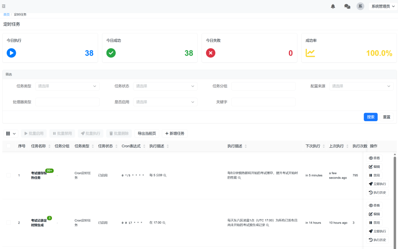This screenshot has width=398, height=249.
Task: Click the yellow chart icon in 成功率
Action: [310, 53]
